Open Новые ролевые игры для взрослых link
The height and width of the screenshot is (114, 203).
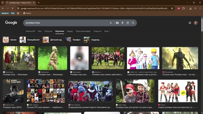pos(178,107)
